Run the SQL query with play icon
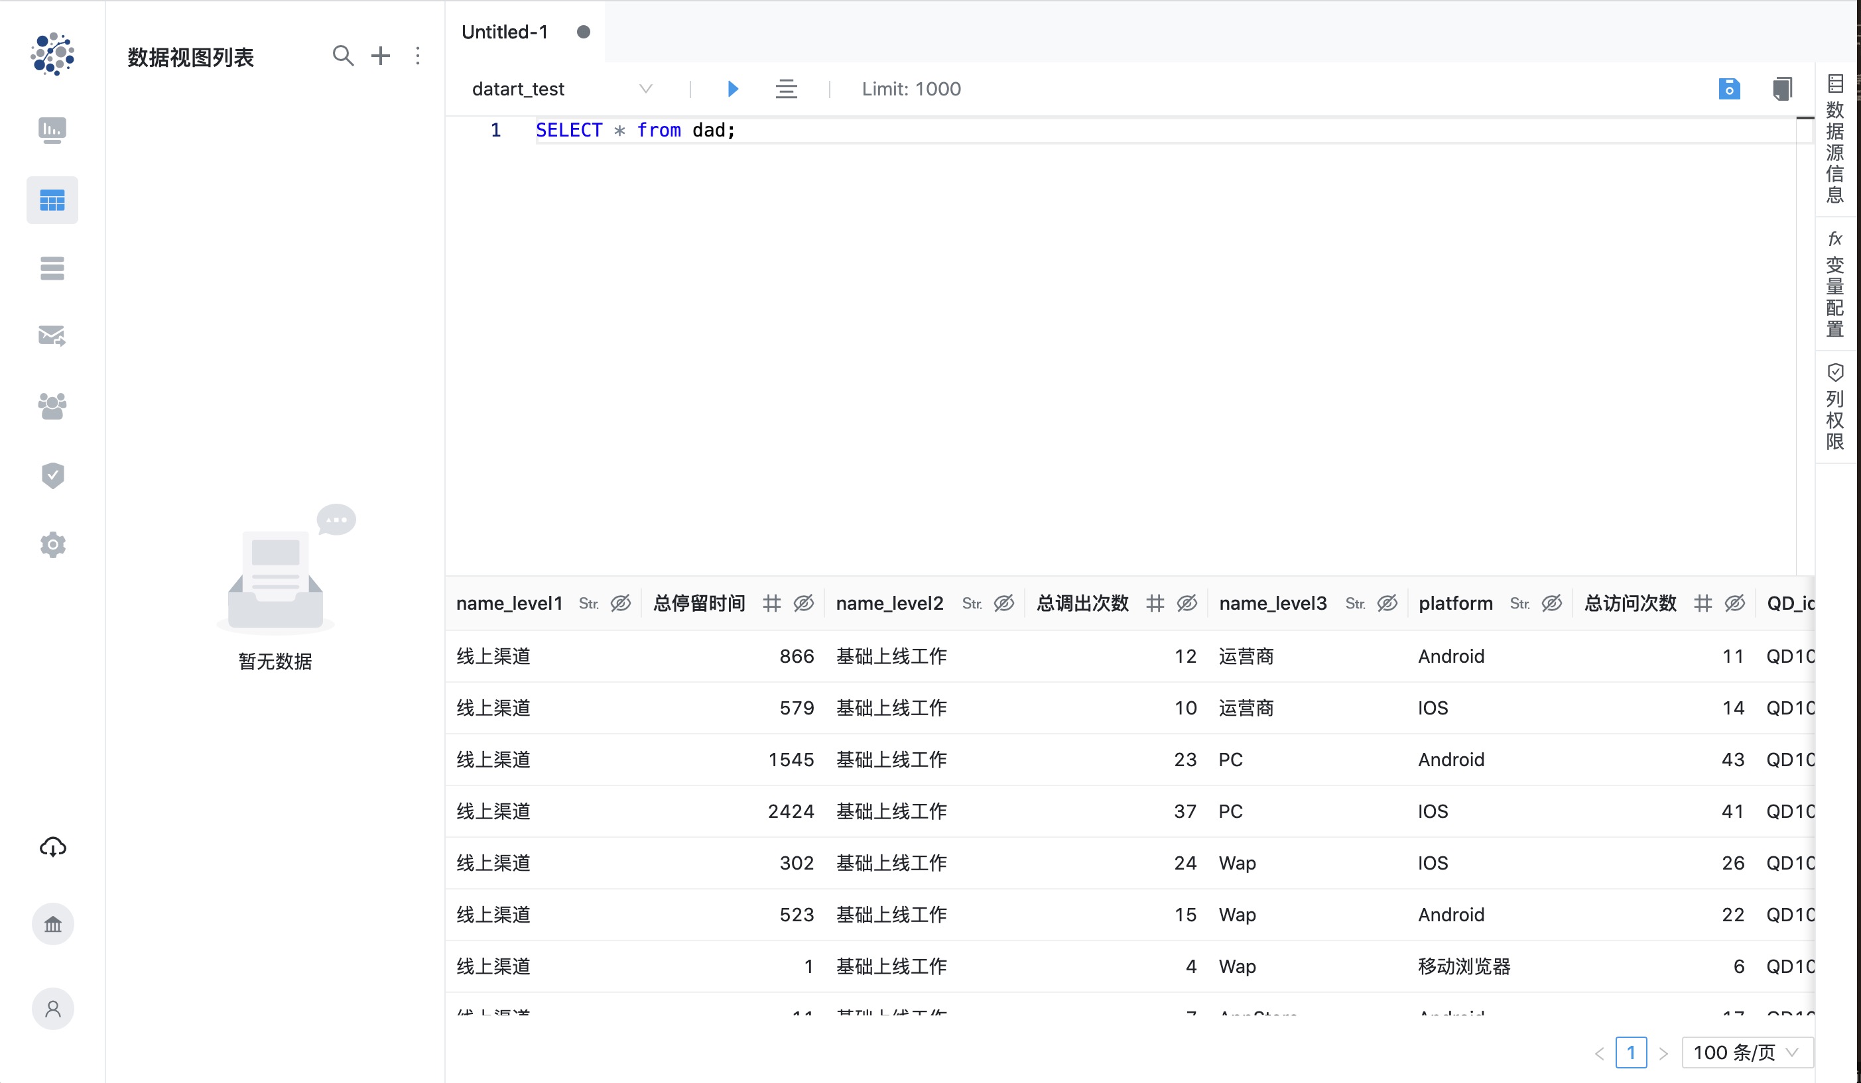 [x=733, y=89]
